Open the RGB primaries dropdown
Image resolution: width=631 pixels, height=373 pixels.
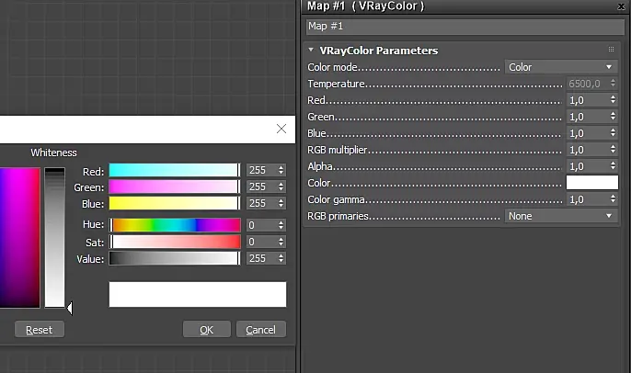tap(560, 216)
